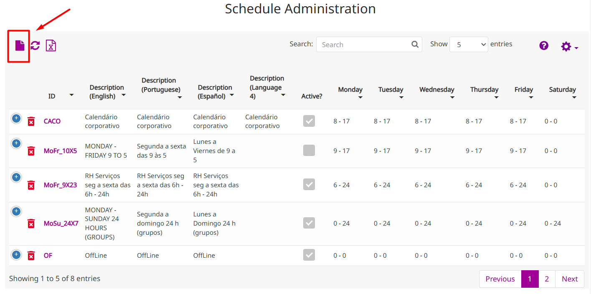Click 'Schedule Administration' page title
591x294 pixels.
[300, 9]
